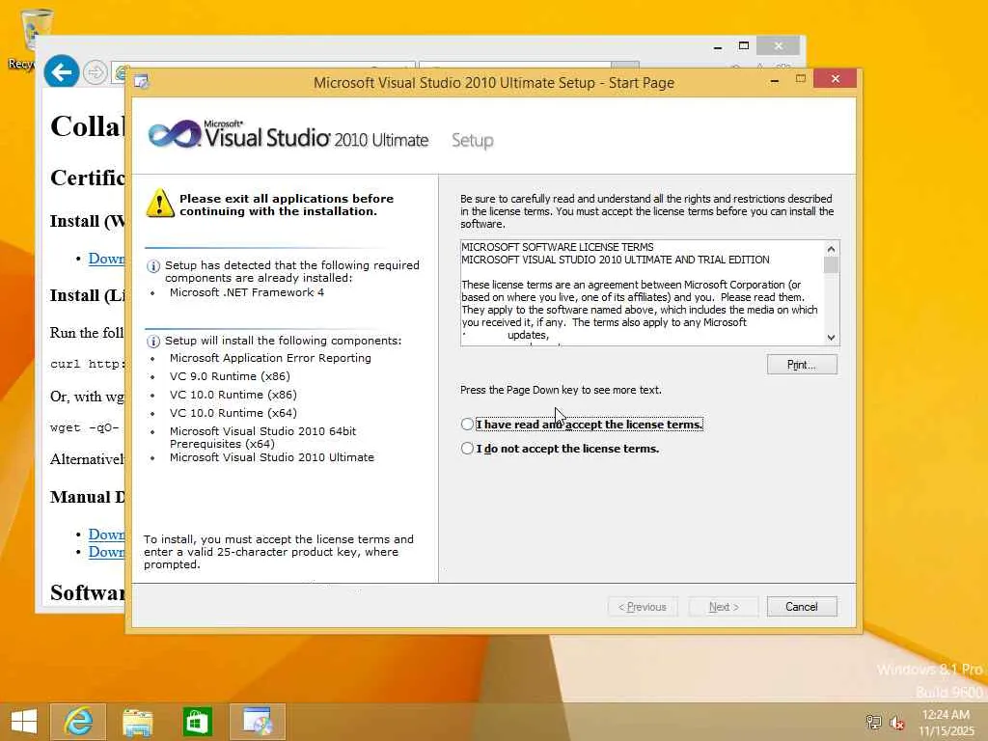Click the 'Setup' header text
This screenshot has width=988, height=741.
pyautogui.click(x=473, y=141)
